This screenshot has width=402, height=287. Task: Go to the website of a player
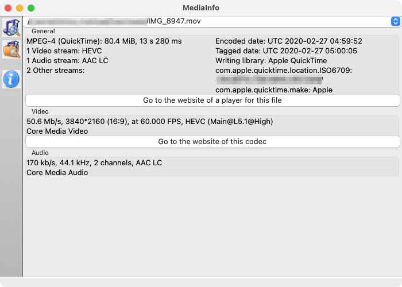212,100
